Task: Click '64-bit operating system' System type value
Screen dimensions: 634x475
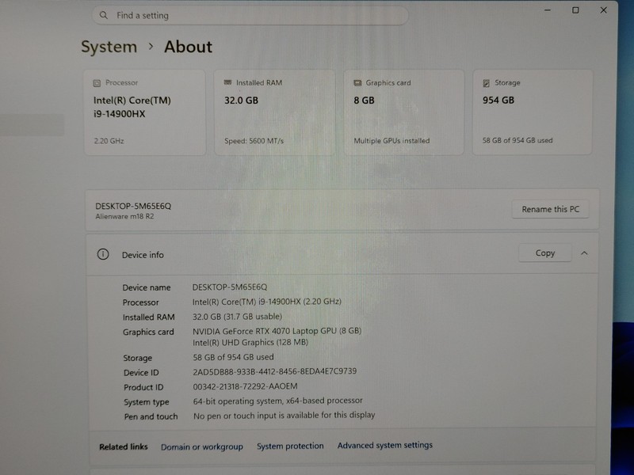Action: pos(277,401)
